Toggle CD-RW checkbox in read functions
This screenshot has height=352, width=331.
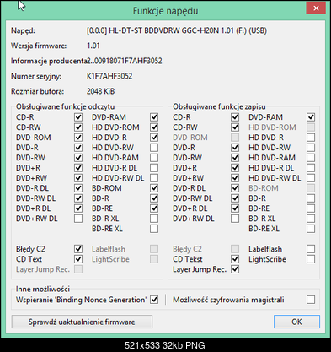[x=78, y=127]
